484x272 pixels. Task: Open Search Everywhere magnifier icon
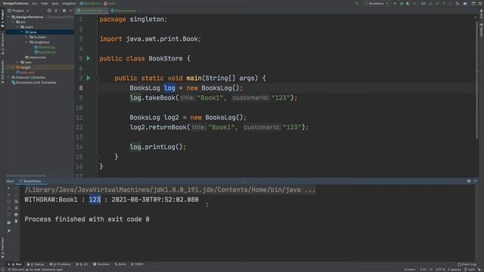click(x=480, y=3)
